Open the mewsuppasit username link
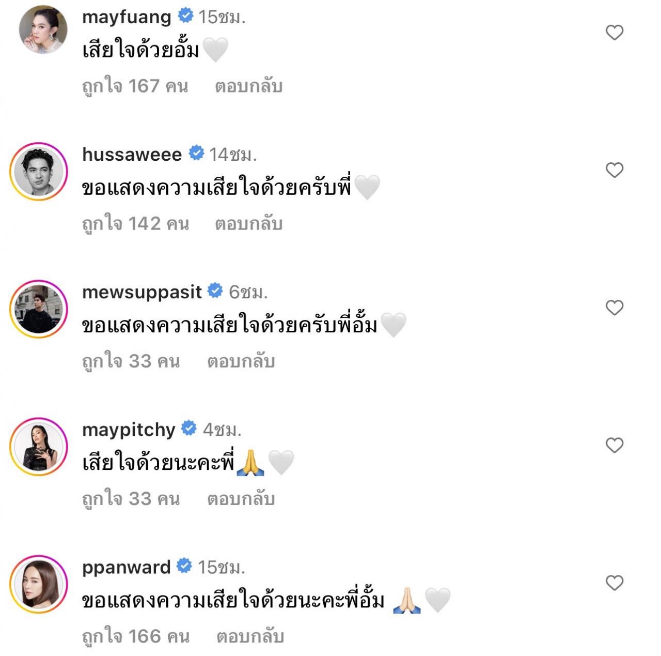 pos(141,292)
